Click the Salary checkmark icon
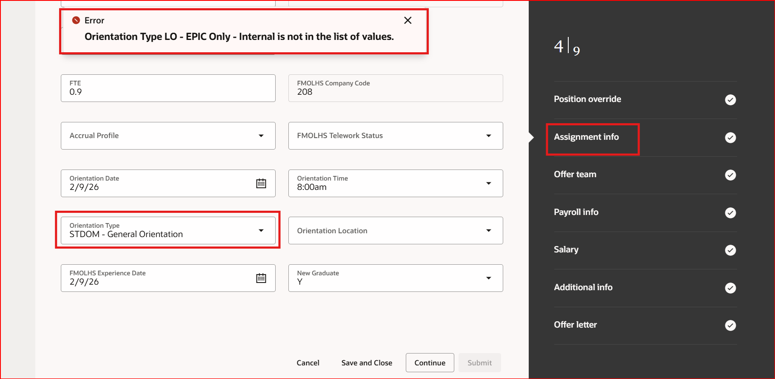Viewport: 775px width, 379px height. pyautogui.click(x=730, y=250)
